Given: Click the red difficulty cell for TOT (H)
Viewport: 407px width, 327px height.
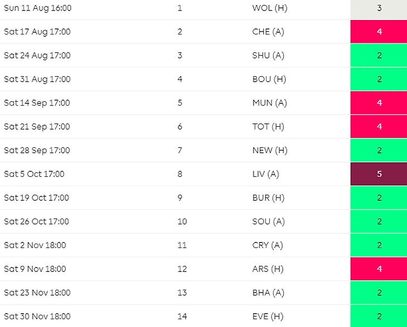Looking at the screenshot, I should pyautogui.click(x=379, y=127).
